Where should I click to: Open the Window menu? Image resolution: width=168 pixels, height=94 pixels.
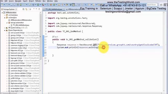(x=50, y=1)
